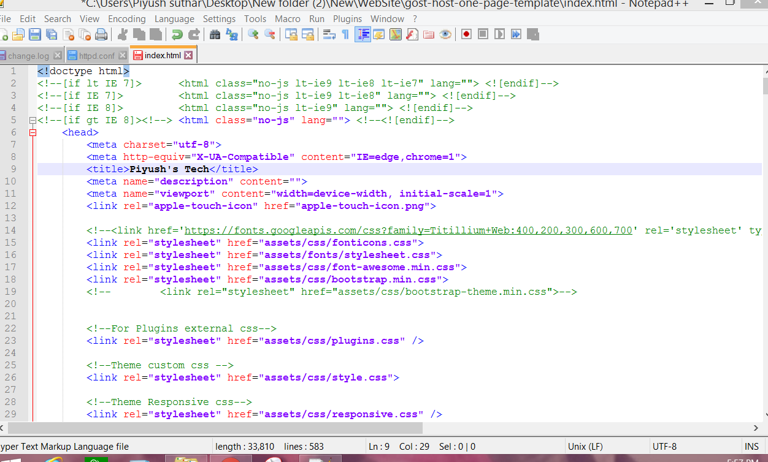Open the Run menu
This screenshot has height=462, width=768.
317,19
